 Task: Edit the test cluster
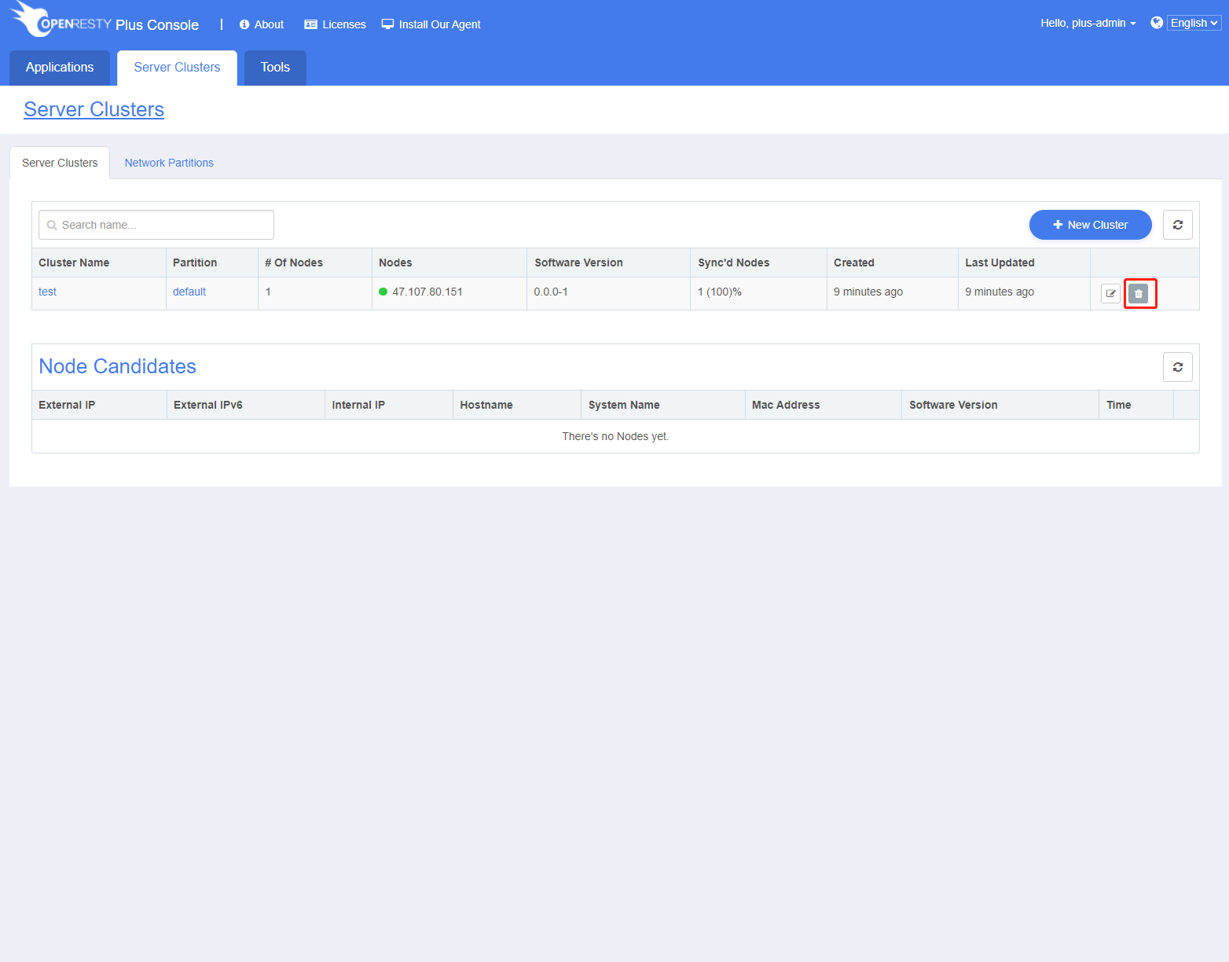click(x=1110, y=294)
